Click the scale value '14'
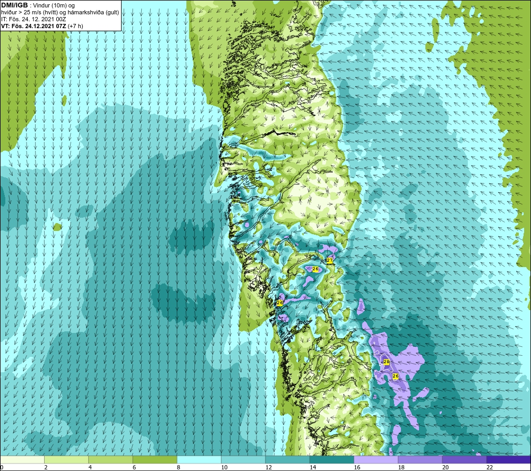This screenshot has width=531, height=471. pyautogui.click(x=313, y=467)
